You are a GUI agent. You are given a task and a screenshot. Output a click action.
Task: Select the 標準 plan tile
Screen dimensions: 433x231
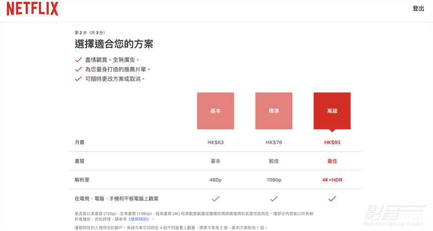pos(274,111)
